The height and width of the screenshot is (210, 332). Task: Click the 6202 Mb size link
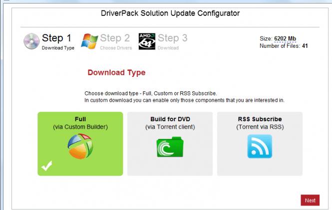click(285, 39)
